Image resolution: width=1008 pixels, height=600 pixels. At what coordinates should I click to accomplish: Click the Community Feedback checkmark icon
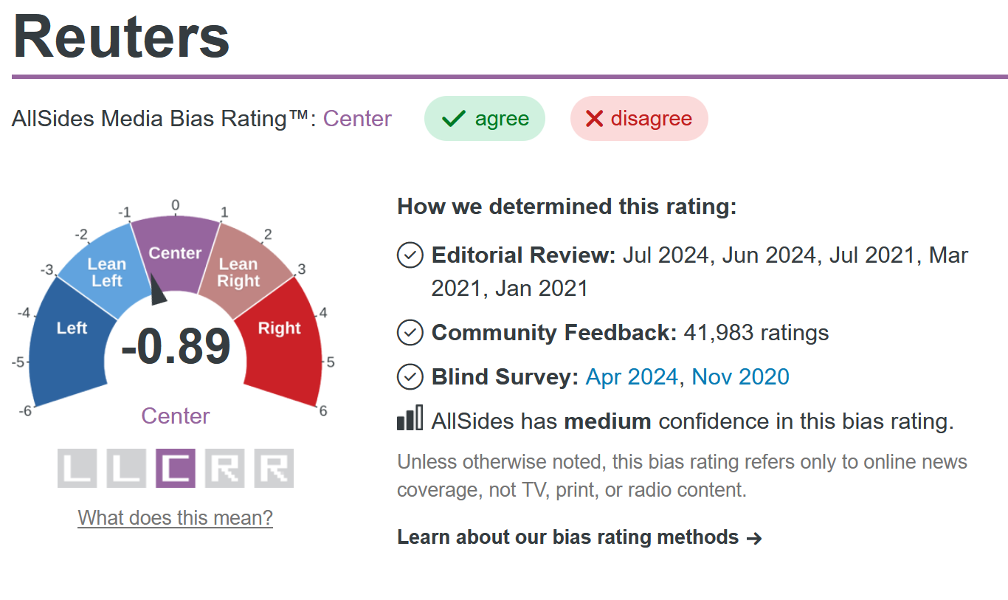point(410,333)
